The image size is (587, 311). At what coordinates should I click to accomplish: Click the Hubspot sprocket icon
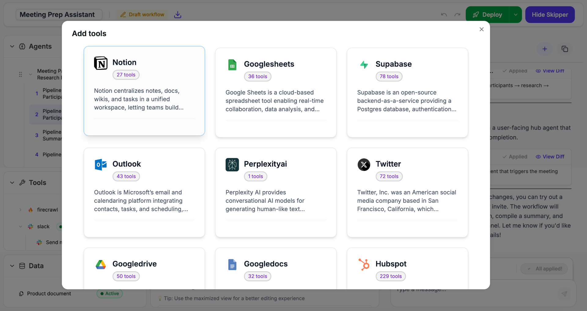[364, 265]
